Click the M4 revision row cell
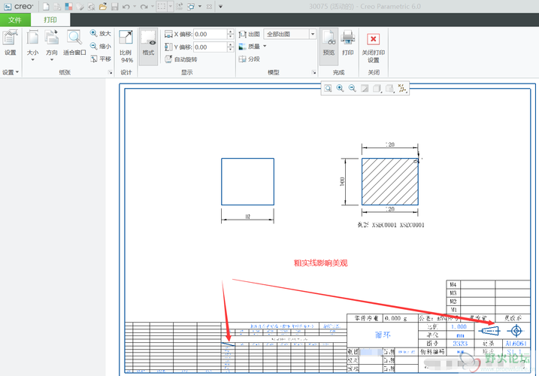The width and height of the screenshot is (539, 376). point(453,285)
